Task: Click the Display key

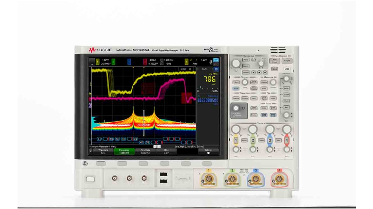Action: tap(254, 115)
